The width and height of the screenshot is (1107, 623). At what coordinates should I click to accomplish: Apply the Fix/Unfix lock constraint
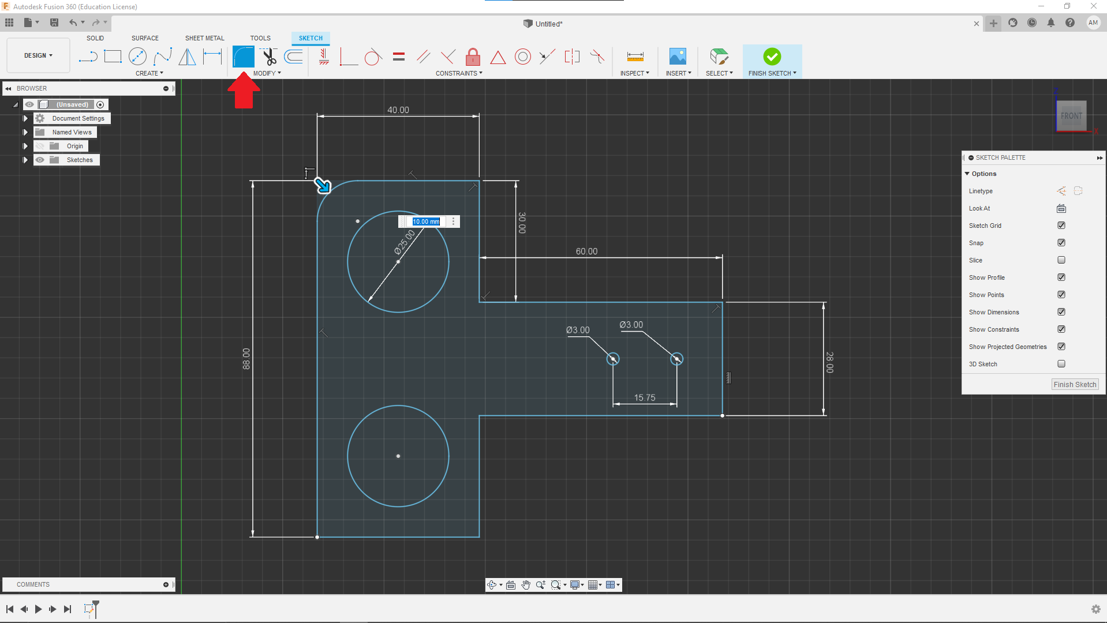(x=473, y=57)
